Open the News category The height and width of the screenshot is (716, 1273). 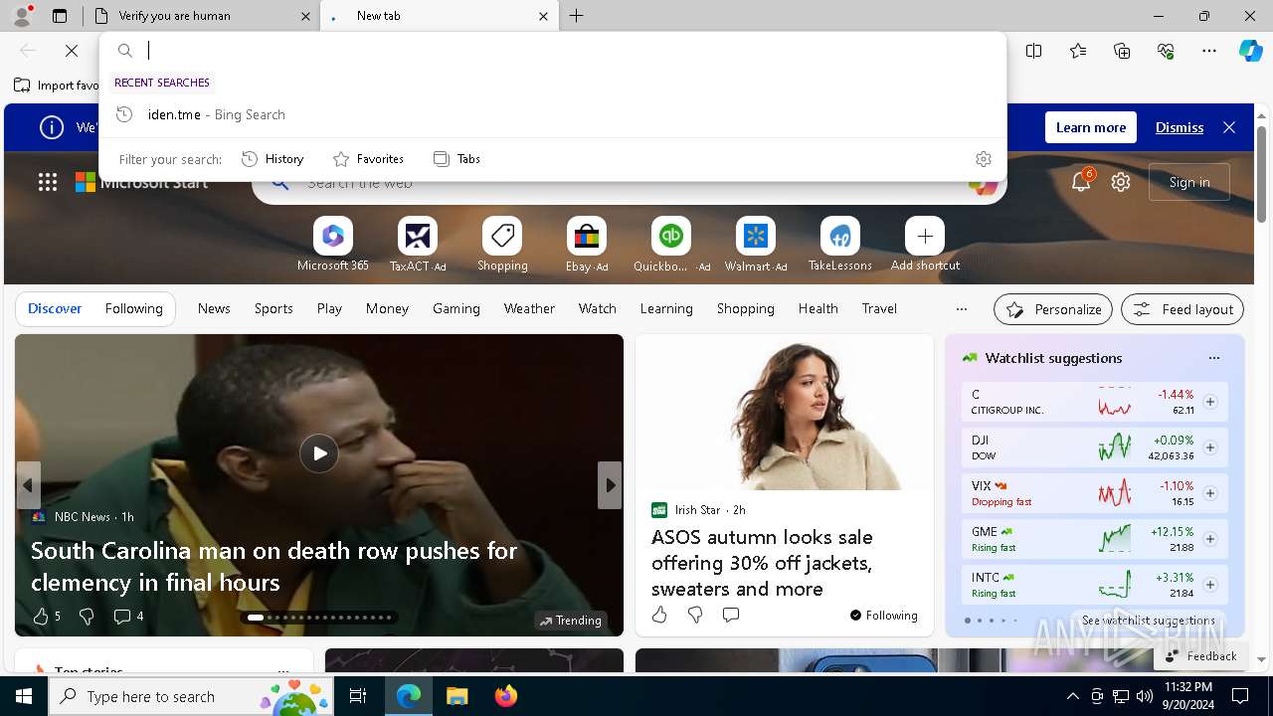coord(214,308)
